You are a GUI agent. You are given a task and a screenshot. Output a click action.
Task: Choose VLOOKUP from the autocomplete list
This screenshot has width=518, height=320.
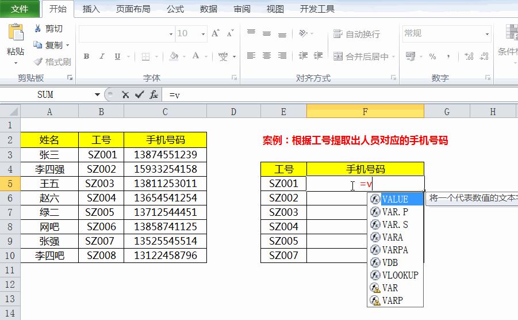(400, 275)
